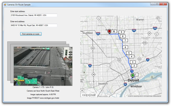Select camera marker 10 on map
Viewport: 171px width, 106px height.
pos(114,32)
